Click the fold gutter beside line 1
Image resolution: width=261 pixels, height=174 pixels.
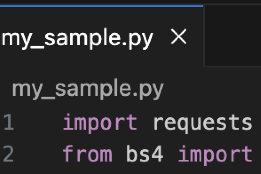pos(38,122)
